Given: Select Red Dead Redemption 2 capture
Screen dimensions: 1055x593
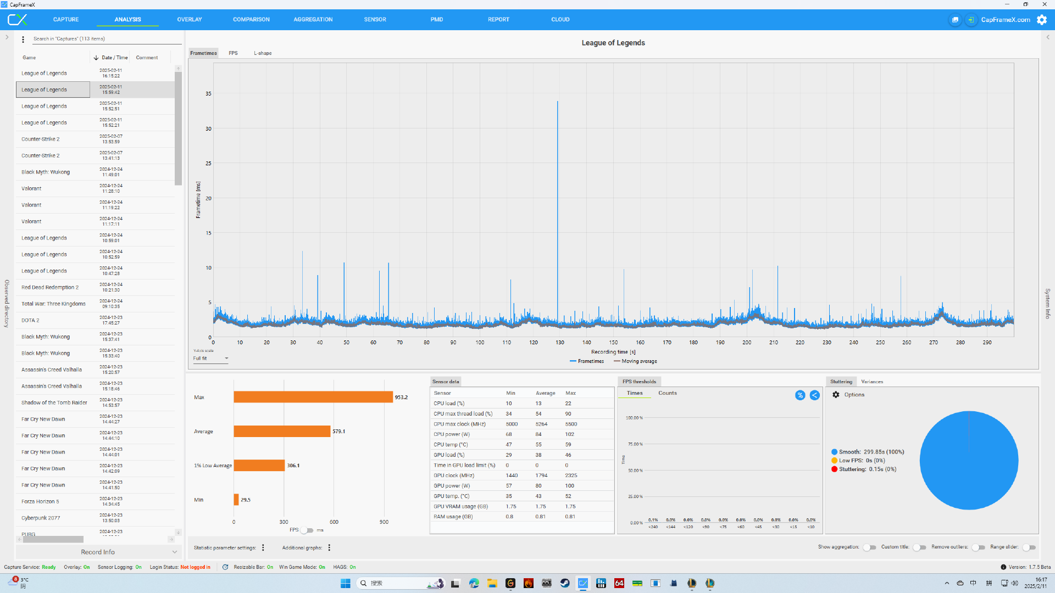Looking at the screenshot, I should point(95,288).
